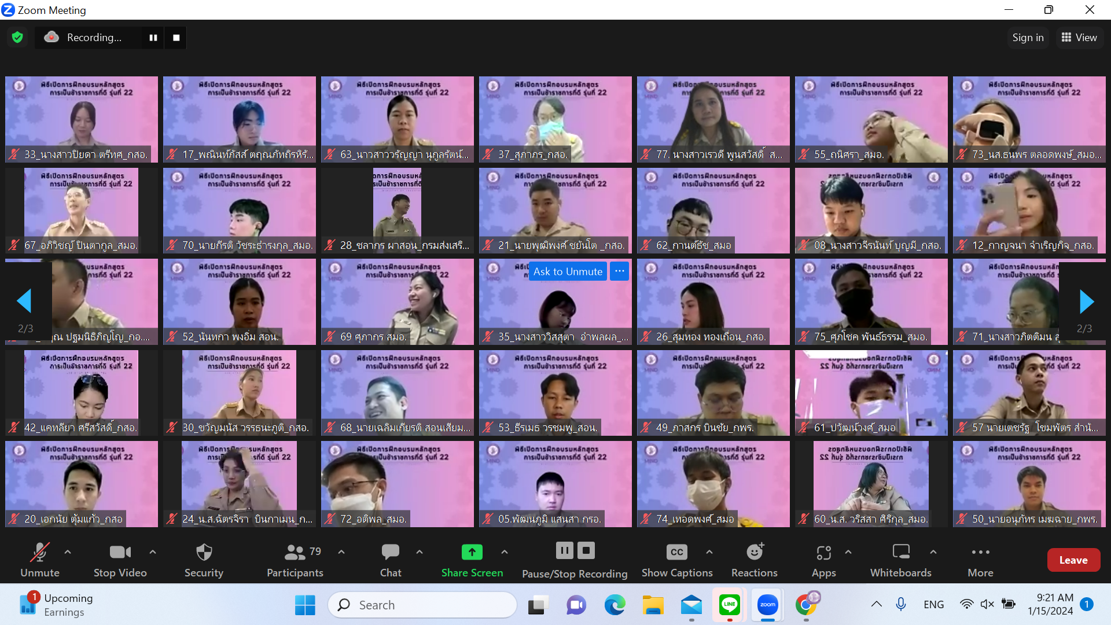Image resolution: width=1111 pixels, height=625 pixels.
Task: Go to next gallery page with the right arrow
Action: click(x=1086, y=302)
